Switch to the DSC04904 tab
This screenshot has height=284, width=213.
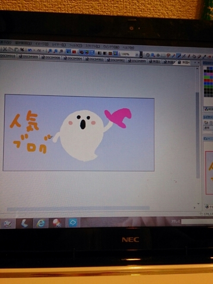[73, 59]
